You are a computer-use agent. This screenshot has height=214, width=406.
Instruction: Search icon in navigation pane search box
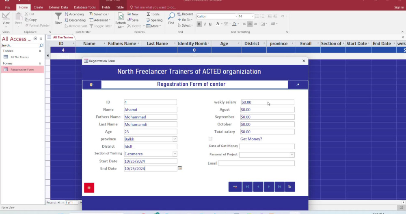41,45
